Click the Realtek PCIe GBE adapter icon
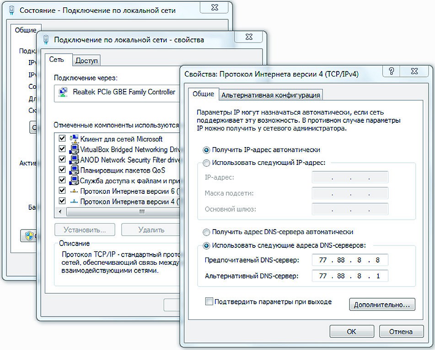This screenshot has height=350, width=435. [62, 92]
